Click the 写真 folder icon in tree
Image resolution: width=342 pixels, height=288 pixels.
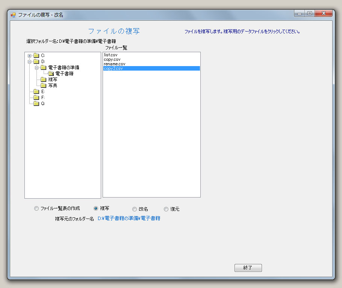[x=43, y=86]
